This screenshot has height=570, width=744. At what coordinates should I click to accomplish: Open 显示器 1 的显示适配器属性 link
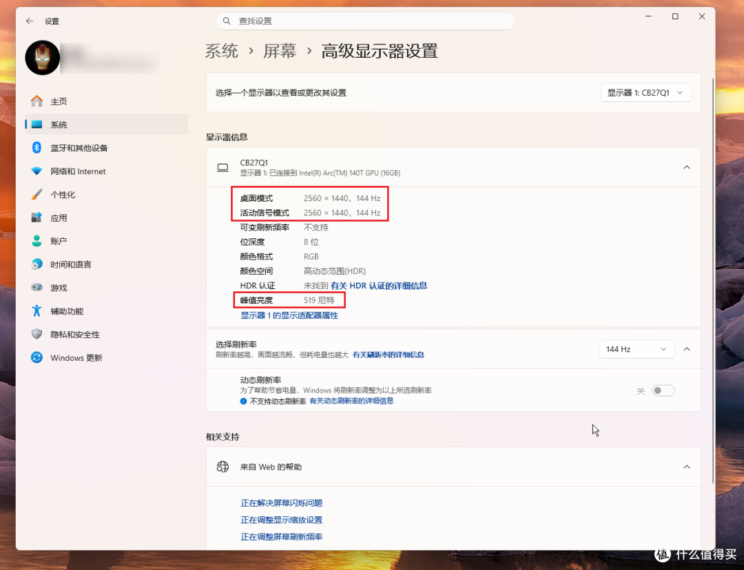289,315
